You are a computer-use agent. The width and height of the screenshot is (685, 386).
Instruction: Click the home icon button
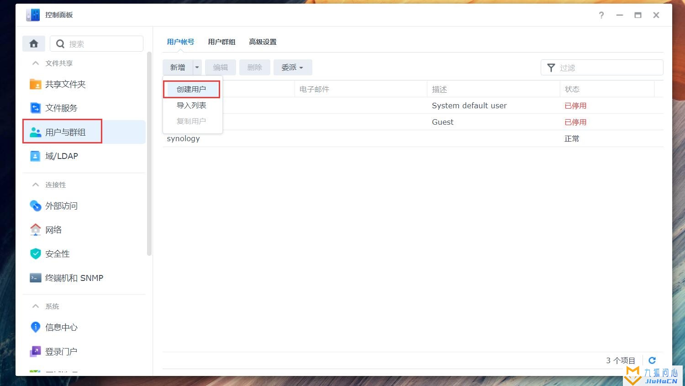tap(34, 43)
